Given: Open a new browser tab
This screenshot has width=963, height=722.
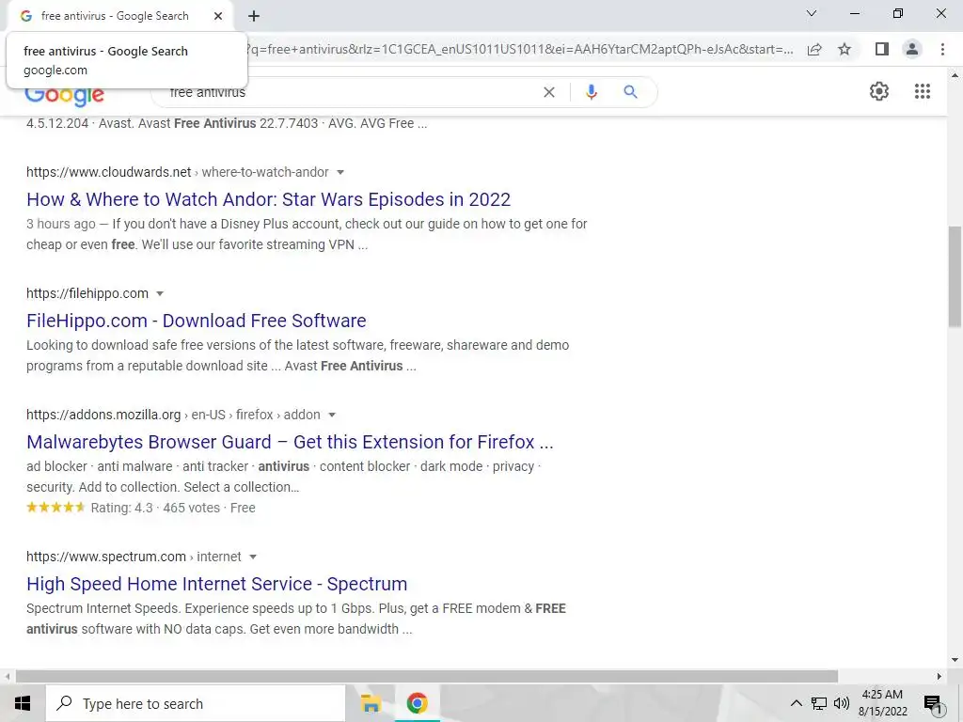Looking at the screenshot, I should tap(254, 16).
